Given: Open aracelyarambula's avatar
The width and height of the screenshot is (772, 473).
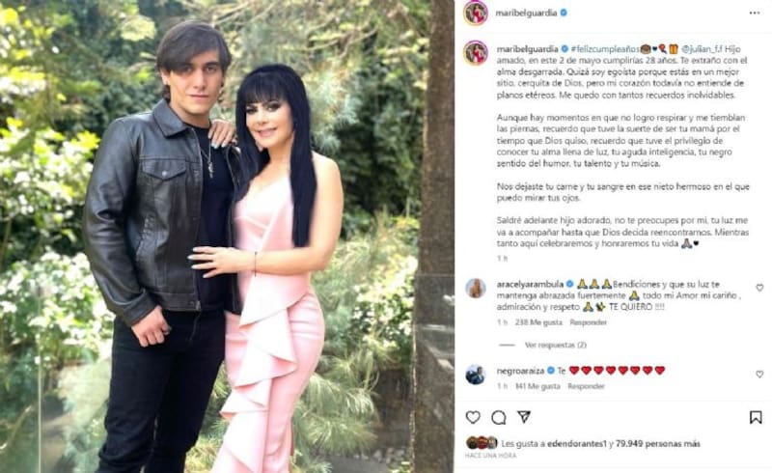Looking at the screenshot, I should 476,289.
